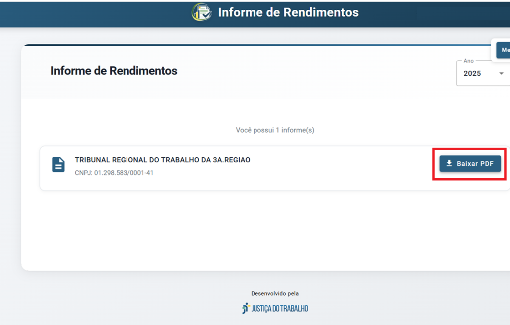Click the Desenvolvido pela footer text
The height and width of the screenshot is (325, 510).
point(275,294)
